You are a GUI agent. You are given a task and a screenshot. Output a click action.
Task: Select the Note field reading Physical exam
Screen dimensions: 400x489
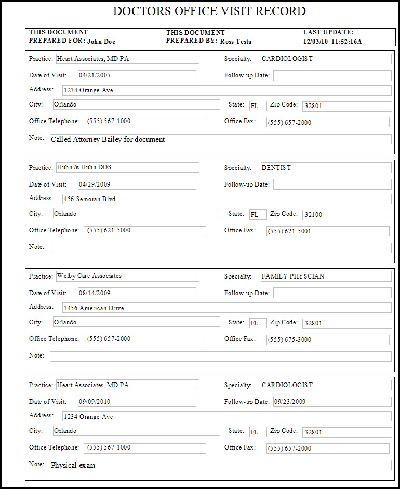[x=221, y=465]
